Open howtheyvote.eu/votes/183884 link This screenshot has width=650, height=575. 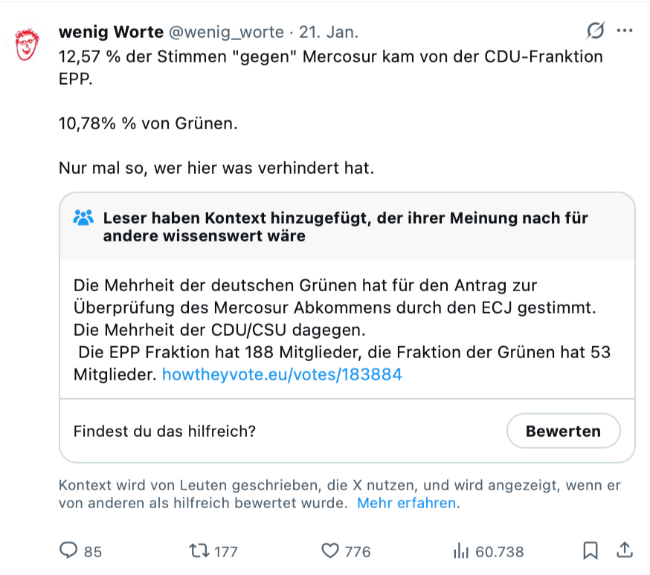(x=282, y=374)
